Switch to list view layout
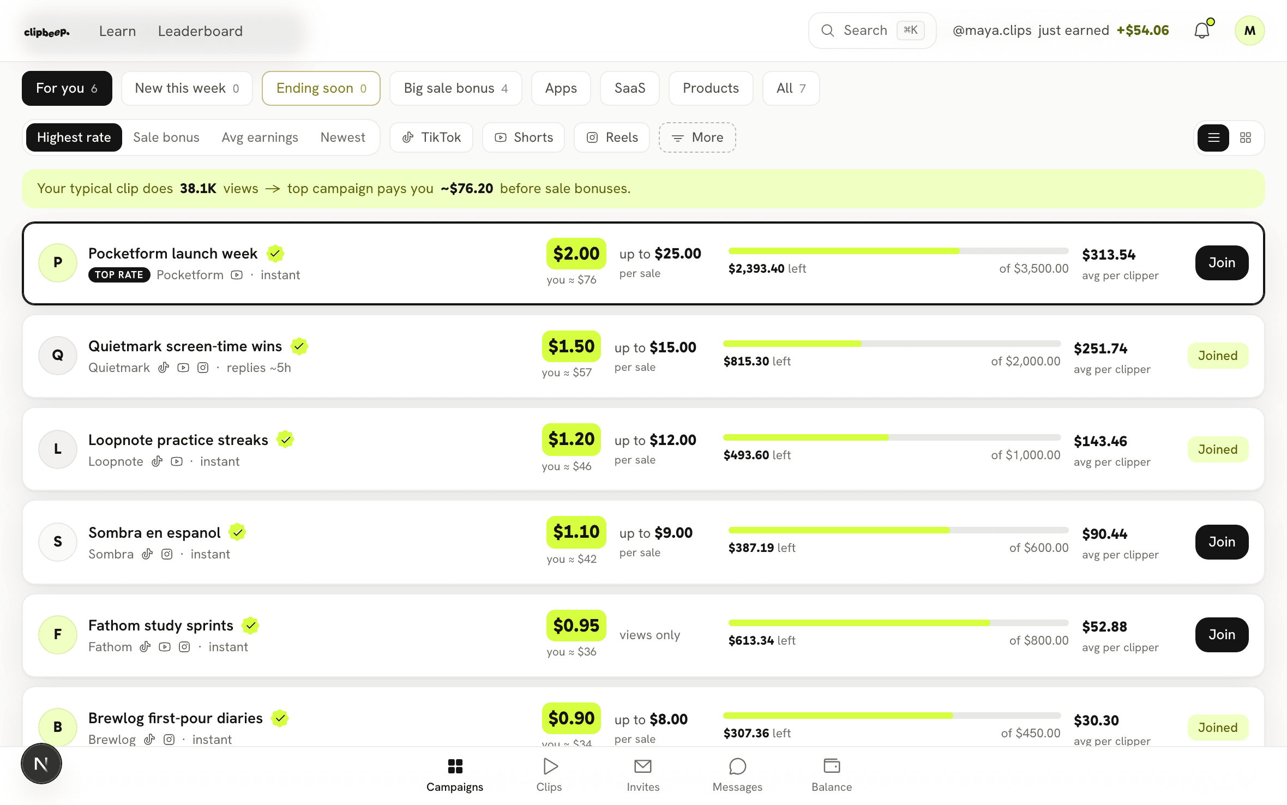 pyautogui.click(x=1213, y=137)
